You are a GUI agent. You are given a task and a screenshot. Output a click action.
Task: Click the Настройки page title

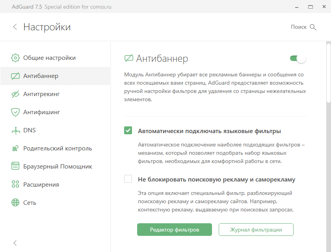[x=47, y=27]
